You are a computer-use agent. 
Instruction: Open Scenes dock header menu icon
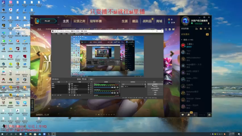coord(67,82)
